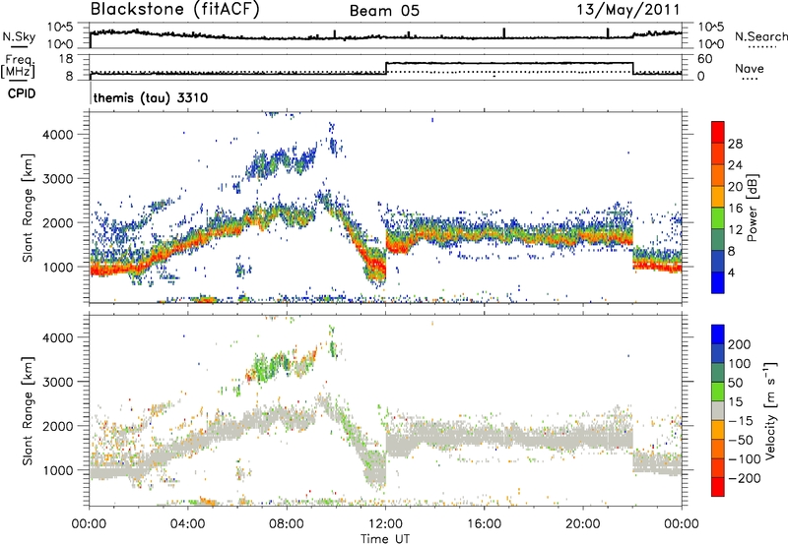
Task: Click the '28' label on the Power colorbar
Action: pos(735,144)
